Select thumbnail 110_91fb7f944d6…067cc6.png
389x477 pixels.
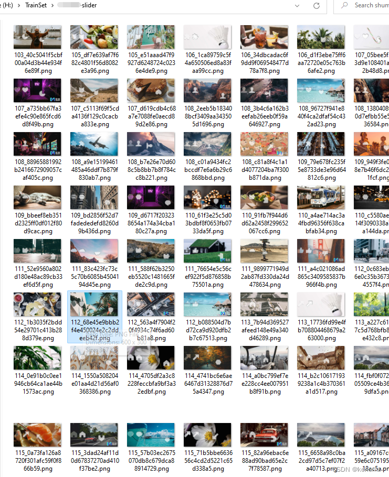[264, 198]
